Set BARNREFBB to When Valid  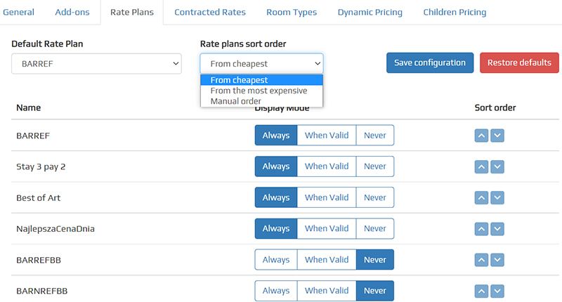[327, 291]
